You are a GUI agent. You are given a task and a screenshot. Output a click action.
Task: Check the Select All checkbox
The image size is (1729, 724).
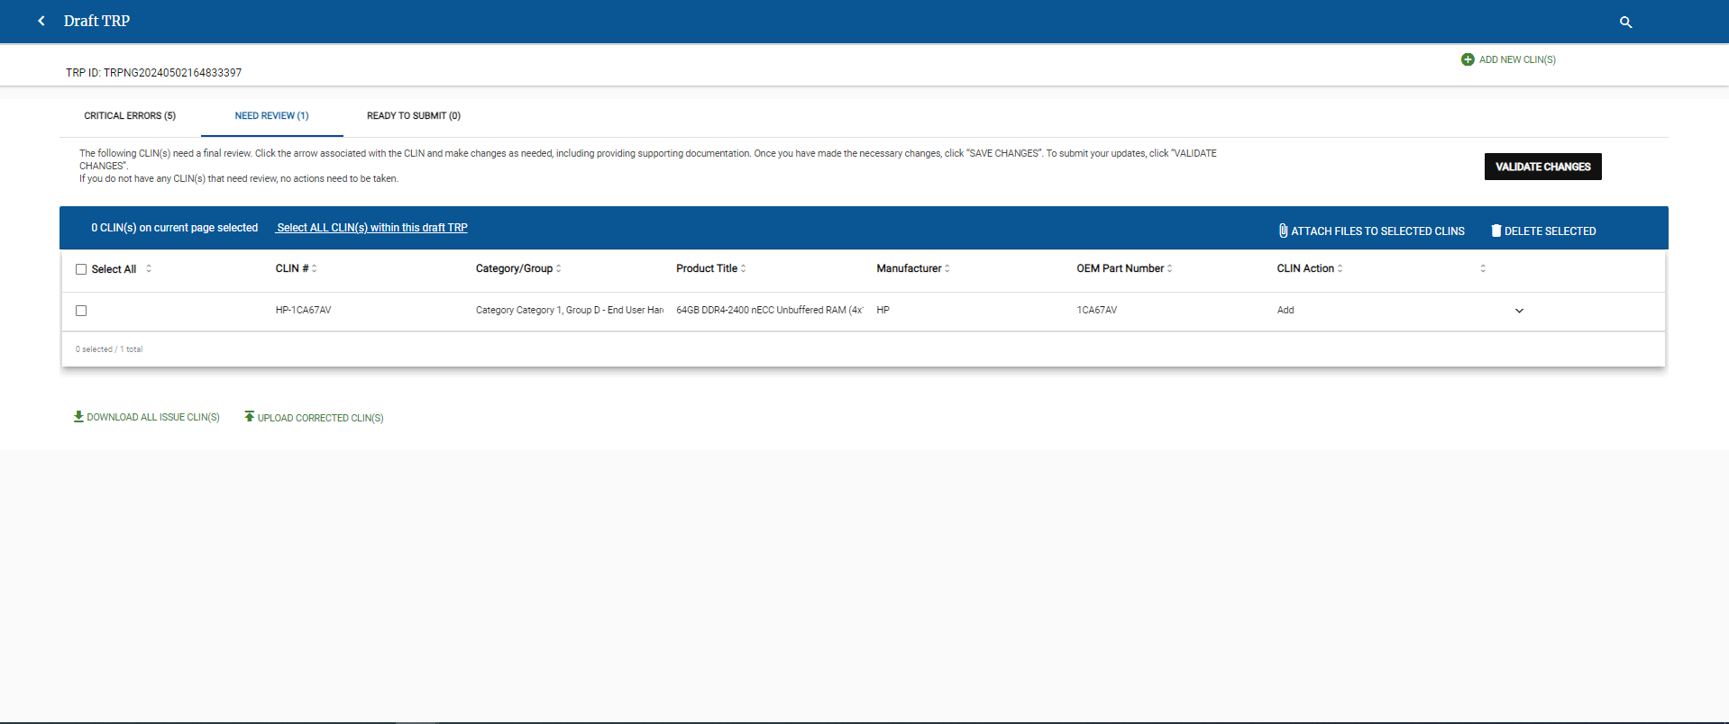(x=81, y=269)
